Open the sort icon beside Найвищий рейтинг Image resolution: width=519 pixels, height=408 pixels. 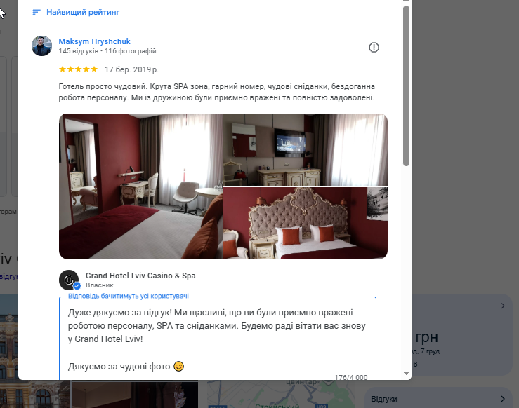click(x=37, y=12)
